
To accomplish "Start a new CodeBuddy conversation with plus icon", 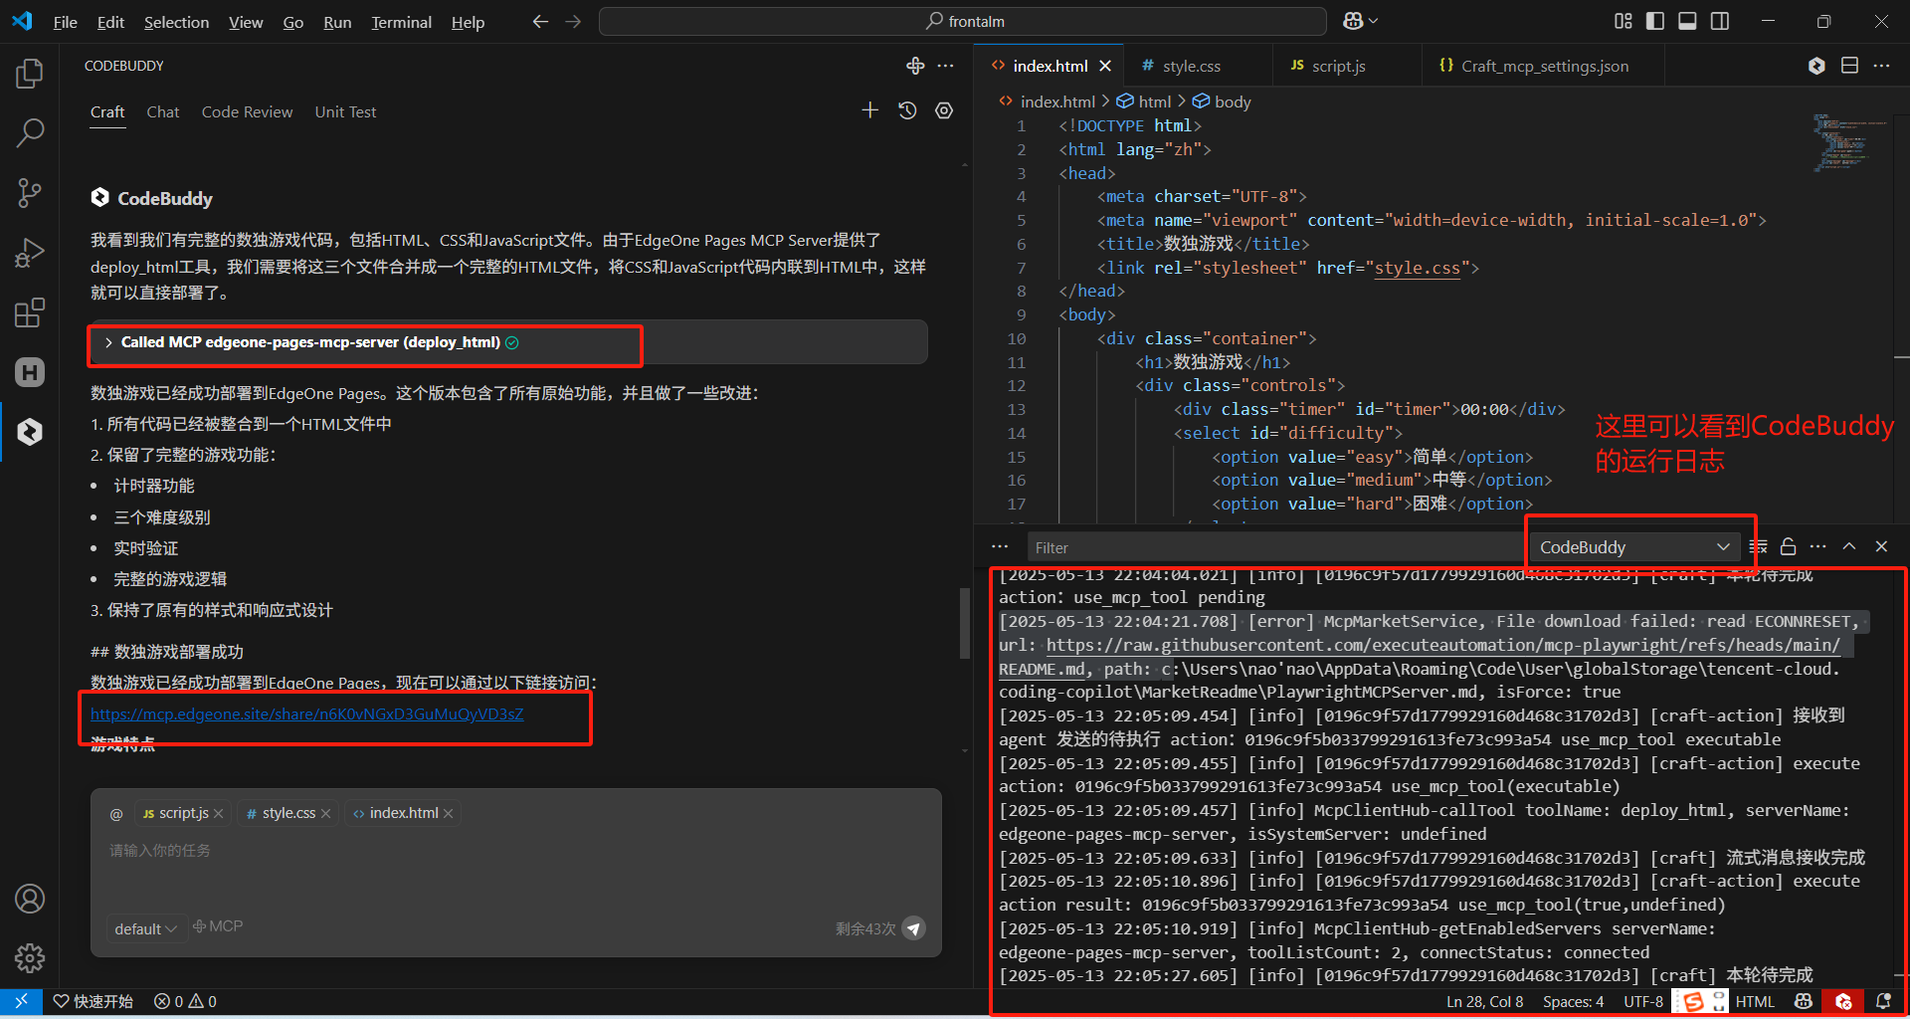I will pyautogui.click(x=869, y=110).
